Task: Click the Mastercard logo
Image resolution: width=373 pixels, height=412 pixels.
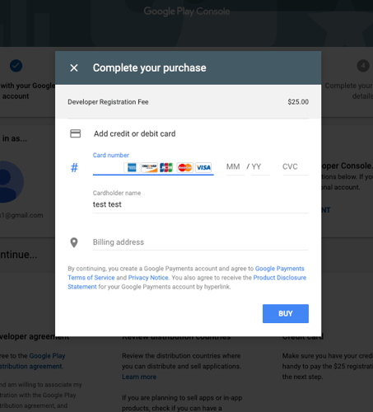Action: (184, 167)
